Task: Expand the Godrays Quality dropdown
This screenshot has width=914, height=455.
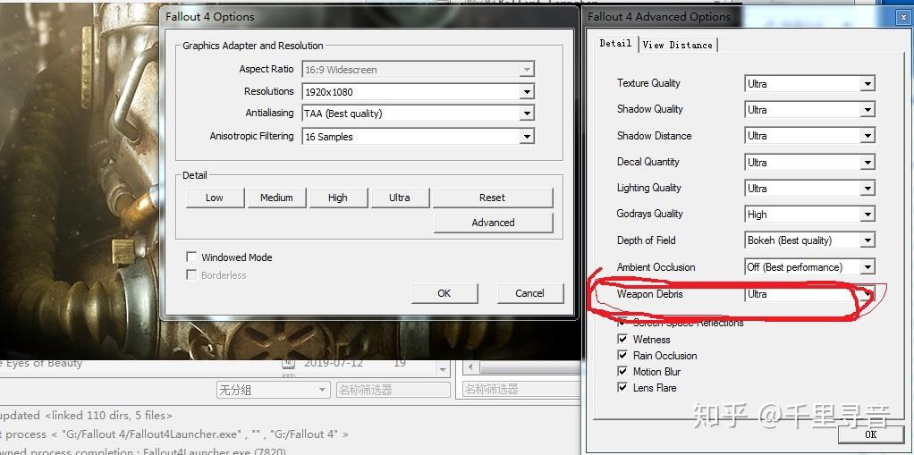Action: pos(809,215)
